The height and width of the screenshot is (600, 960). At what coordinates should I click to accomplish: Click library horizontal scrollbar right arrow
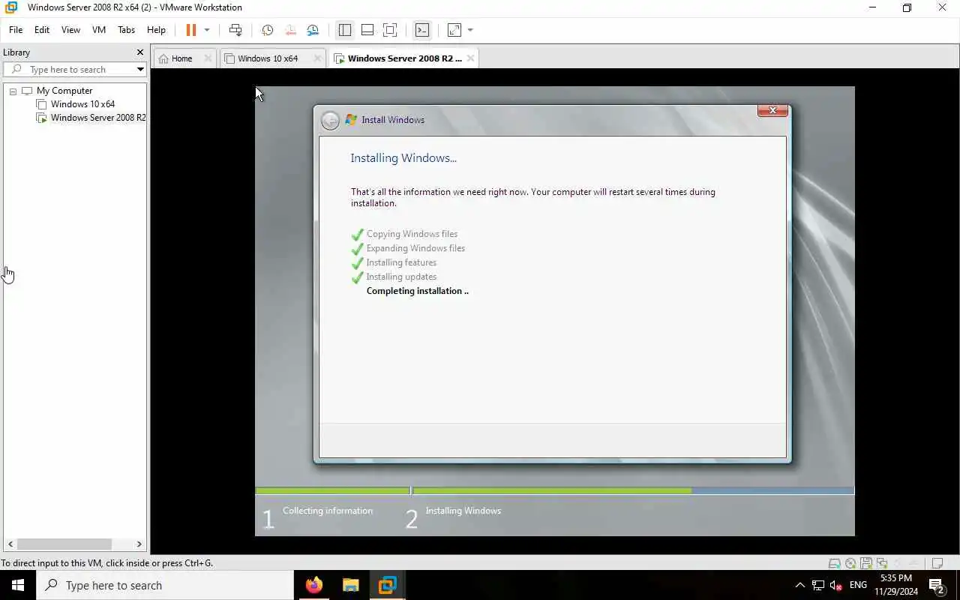(x=139, y=544)
